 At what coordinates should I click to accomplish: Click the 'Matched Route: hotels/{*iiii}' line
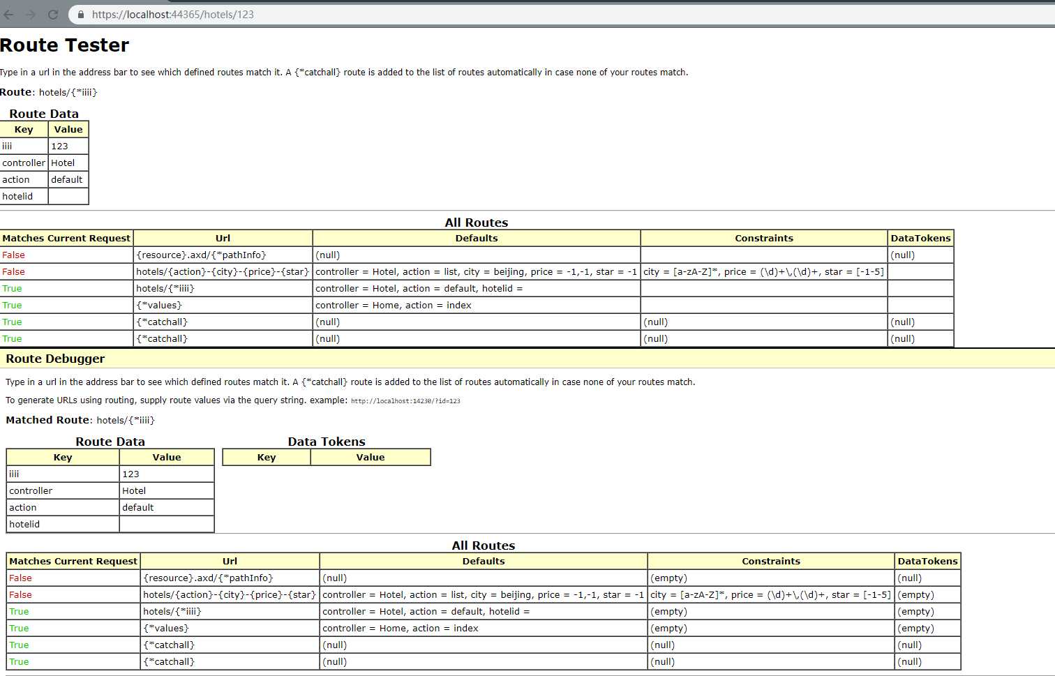[x=80, y=420]
